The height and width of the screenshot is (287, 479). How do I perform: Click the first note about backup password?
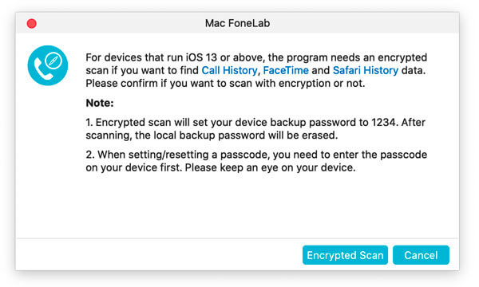point(255,128)
